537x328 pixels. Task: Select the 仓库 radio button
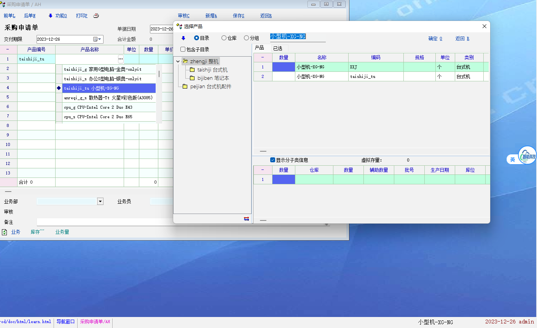(x=224, y=38)
